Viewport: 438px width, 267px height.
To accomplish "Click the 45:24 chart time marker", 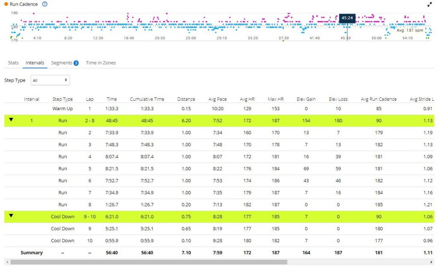I will click(x=347, y=18).
